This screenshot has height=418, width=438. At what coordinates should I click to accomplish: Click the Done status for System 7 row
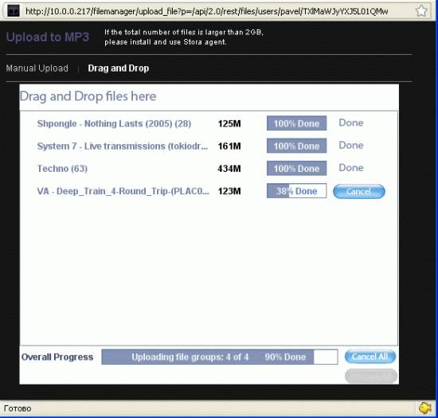pos(351,145)
